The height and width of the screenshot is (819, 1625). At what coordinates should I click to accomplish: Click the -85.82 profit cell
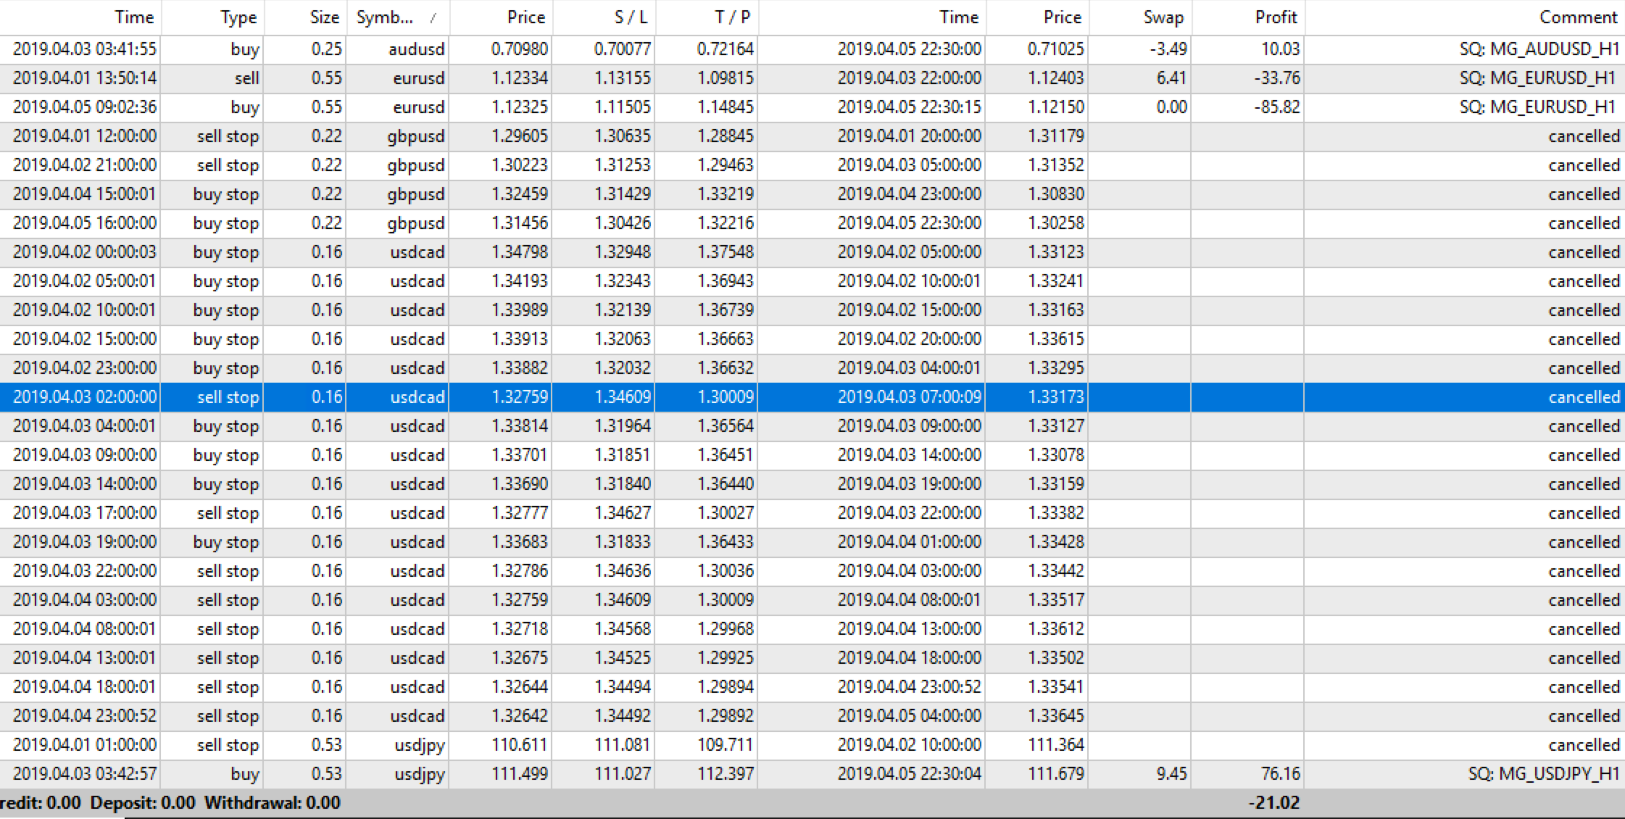click(x=1276, y=107)
